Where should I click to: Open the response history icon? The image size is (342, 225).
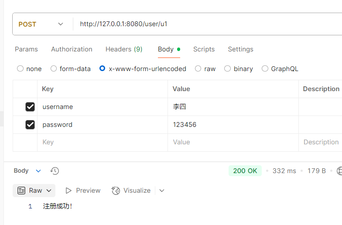pyautogui.click(x=55, y=171)
